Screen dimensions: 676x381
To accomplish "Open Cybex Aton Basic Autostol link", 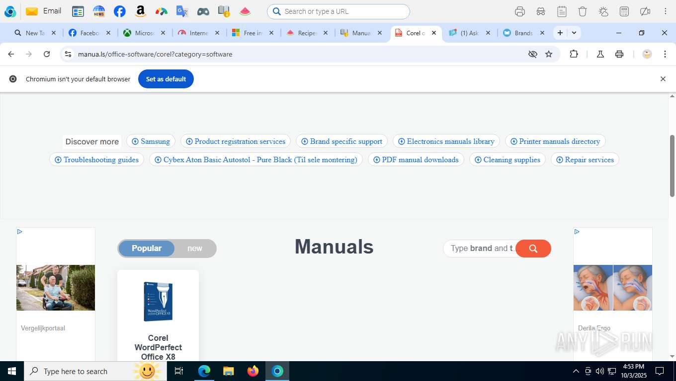I will pos(255,160).
